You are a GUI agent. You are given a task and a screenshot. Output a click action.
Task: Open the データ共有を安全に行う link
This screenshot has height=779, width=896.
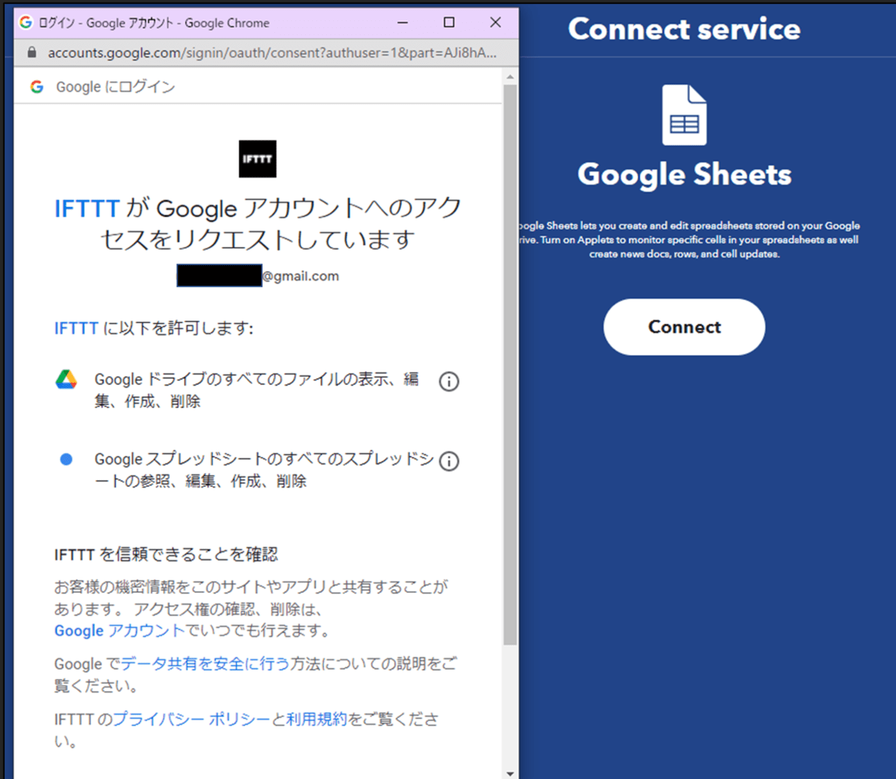click(x=205, y=664)
